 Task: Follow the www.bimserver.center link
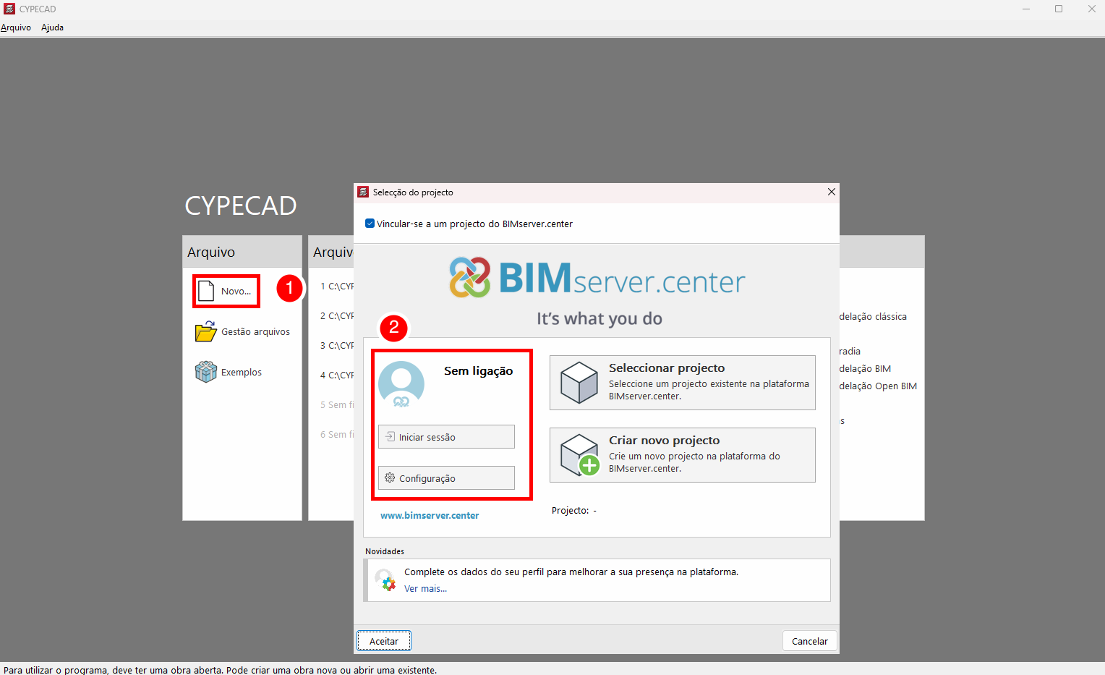[x=430, y=516]
